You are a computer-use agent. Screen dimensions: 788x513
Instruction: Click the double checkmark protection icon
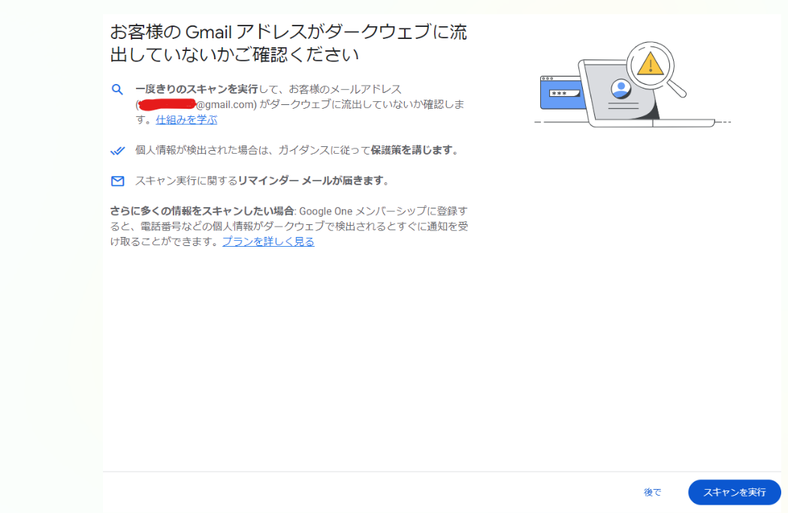[118, 150]
